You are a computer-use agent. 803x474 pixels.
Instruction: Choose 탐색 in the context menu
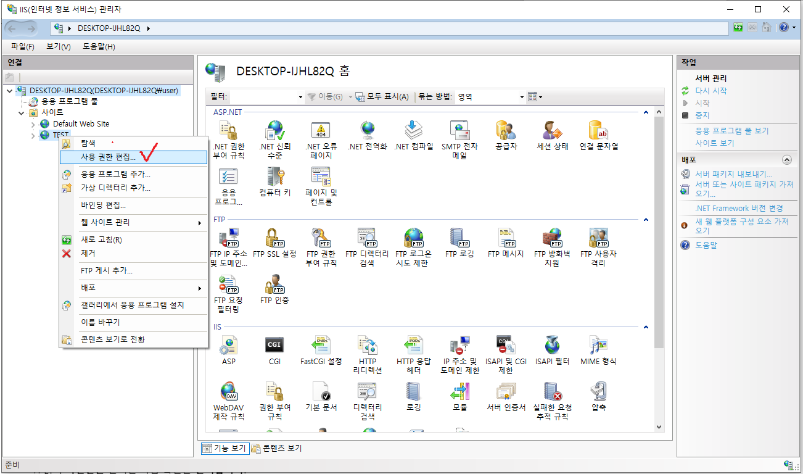[x=133, y=143]
